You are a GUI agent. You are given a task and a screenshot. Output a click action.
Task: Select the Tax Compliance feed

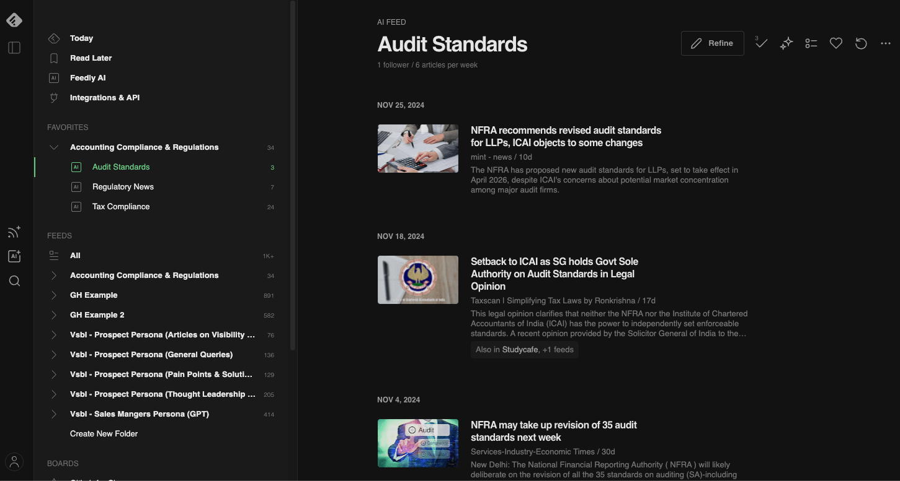point(121,207)
